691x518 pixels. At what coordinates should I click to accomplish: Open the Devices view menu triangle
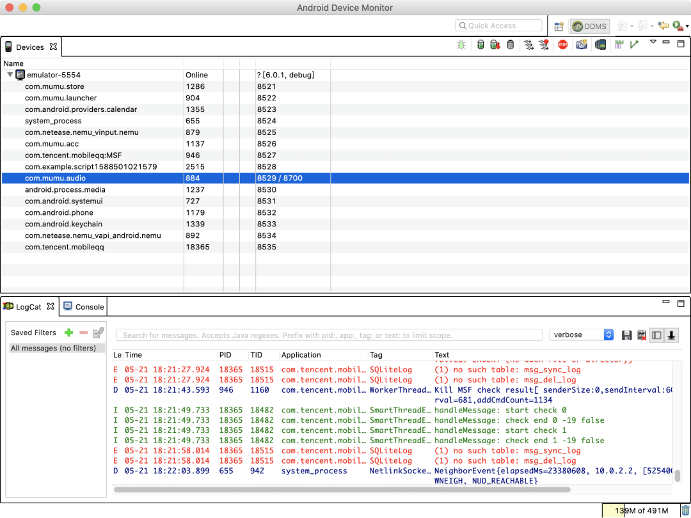(653, 42)
